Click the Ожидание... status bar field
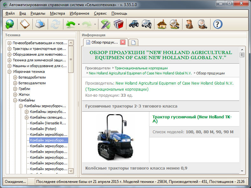The height and width of the screenshot is (188, 251). pyautogui.click(x=15, y=182)
